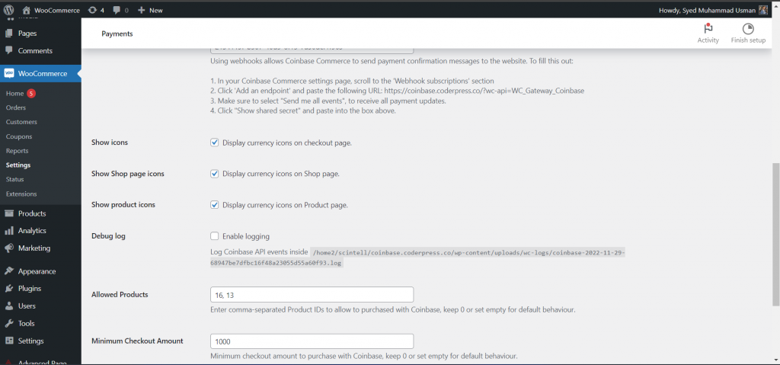Viewport: 780px width, 365px height.
Task: Click the Allowed Products input field
Action: coord(311,294)
